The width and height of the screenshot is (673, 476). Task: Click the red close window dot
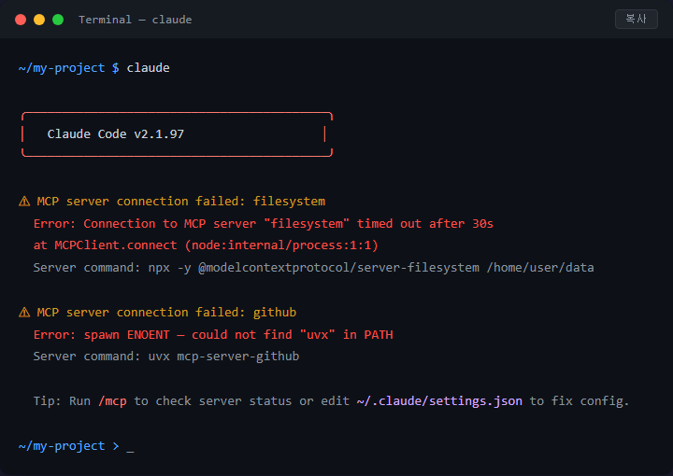point(21,20)
